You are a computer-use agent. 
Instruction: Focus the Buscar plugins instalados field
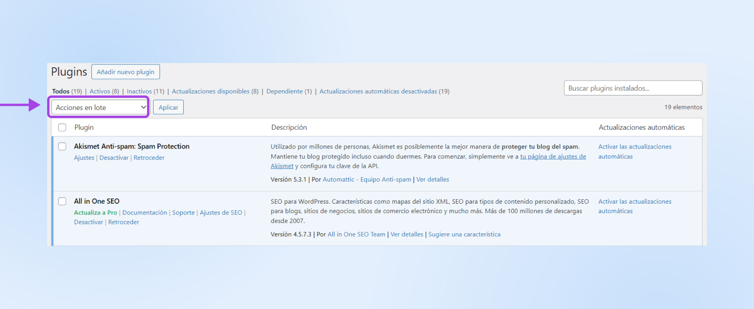point(632,88)
